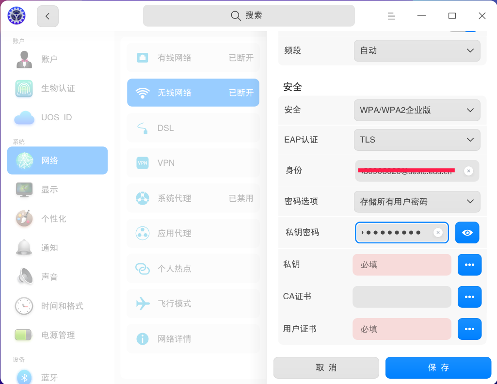The width and height of the screenshot is (497, 384).
Task: Toggle password visibility with the eye button
Action: tap(467, 233)
